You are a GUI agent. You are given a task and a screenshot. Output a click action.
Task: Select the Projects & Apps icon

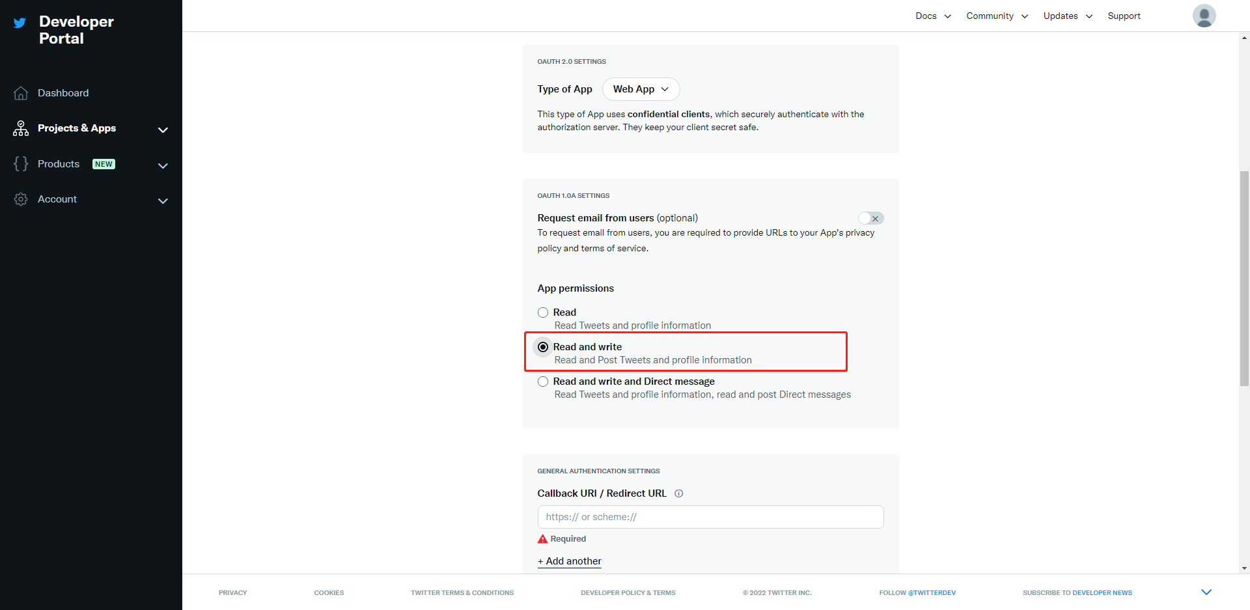pyautogui.click(x=20, y=128)
